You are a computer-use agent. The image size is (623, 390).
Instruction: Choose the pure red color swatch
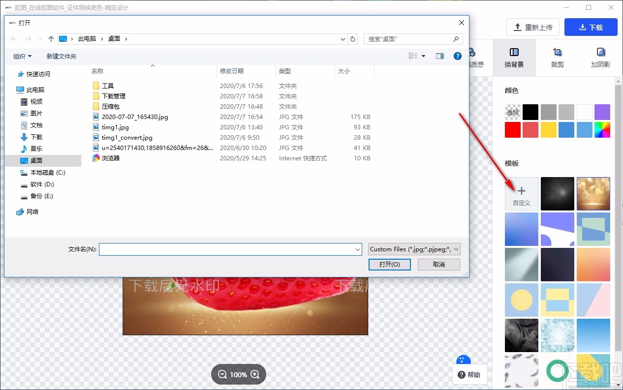click(513, 130)
